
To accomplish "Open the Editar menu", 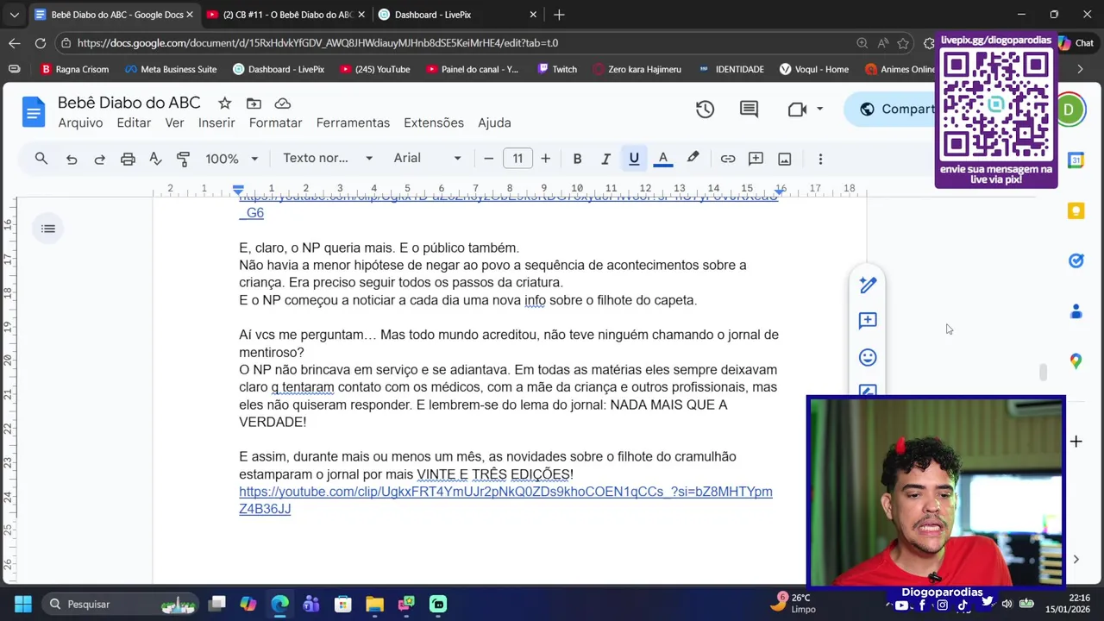I will [x=134, y=123].
